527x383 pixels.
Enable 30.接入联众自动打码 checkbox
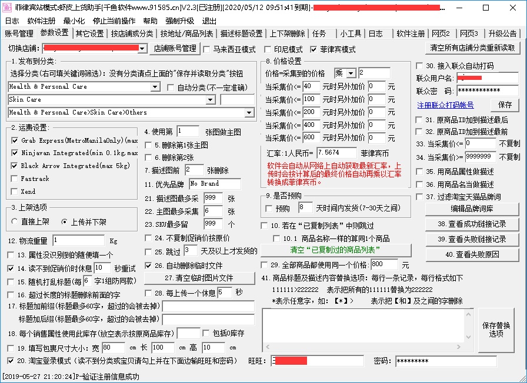tap(419, 66)
